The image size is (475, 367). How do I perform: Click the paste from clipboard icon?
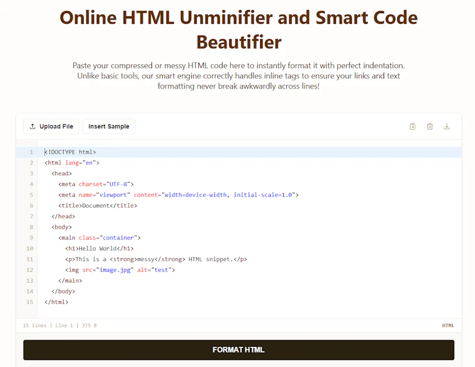(x=413, y=126)
